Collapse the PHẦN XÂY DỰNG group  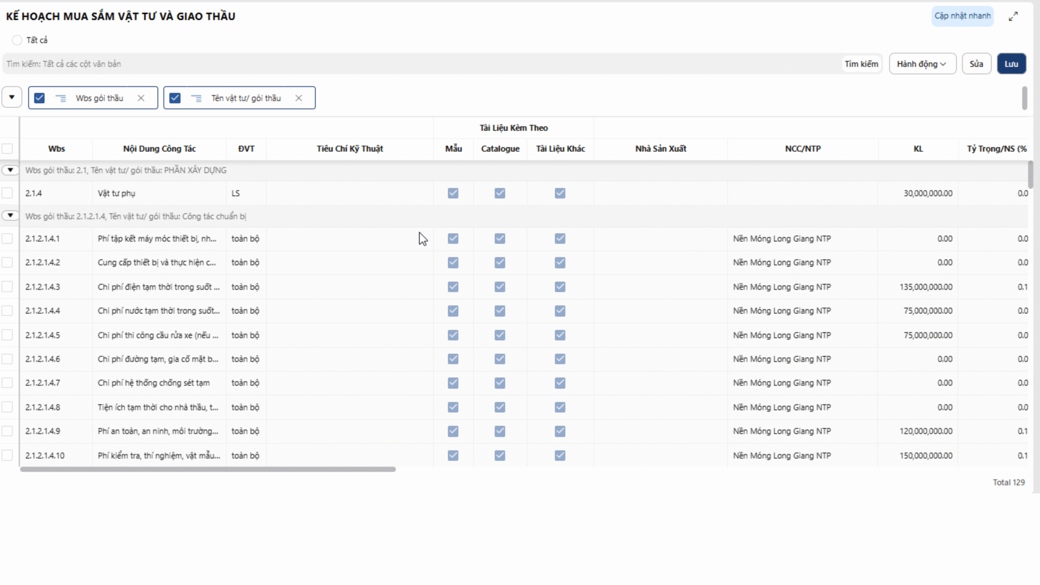(x=10, y=170)
